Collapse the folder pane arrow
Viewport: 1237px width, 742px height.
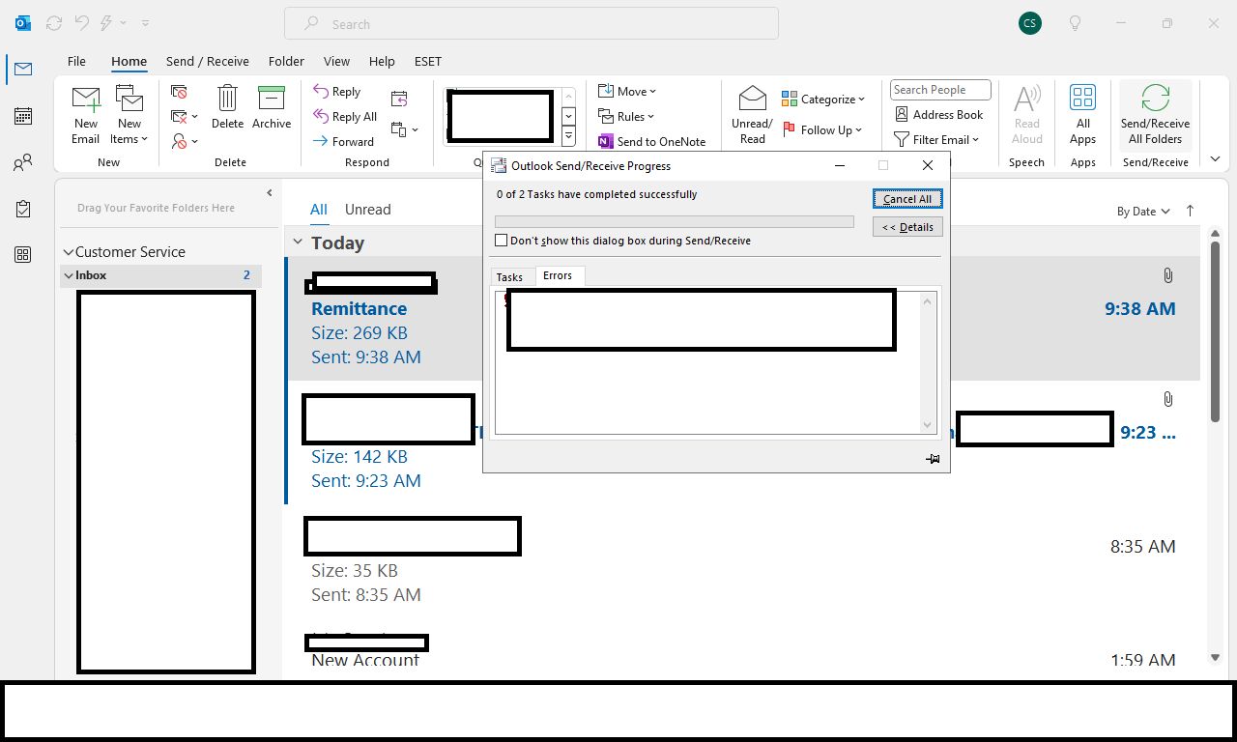click(270, 193)
